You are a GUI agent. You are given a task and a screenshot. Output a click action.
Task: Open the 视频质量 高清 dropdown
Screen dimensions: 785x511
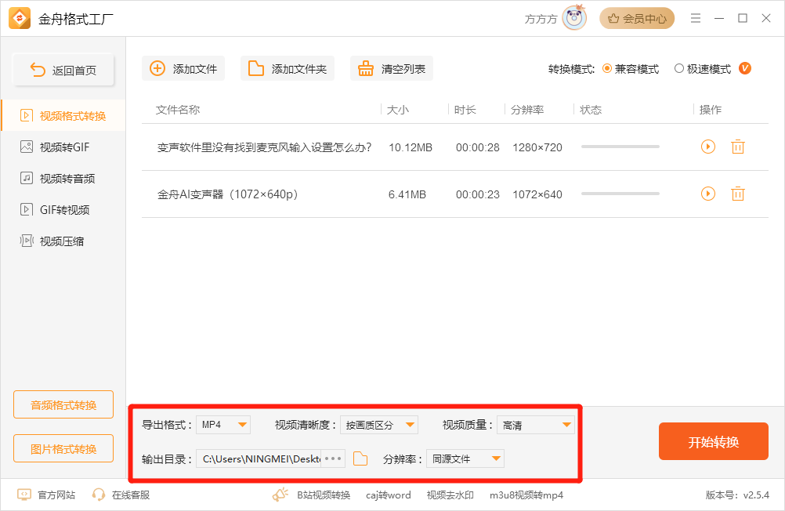click(536, 425)
